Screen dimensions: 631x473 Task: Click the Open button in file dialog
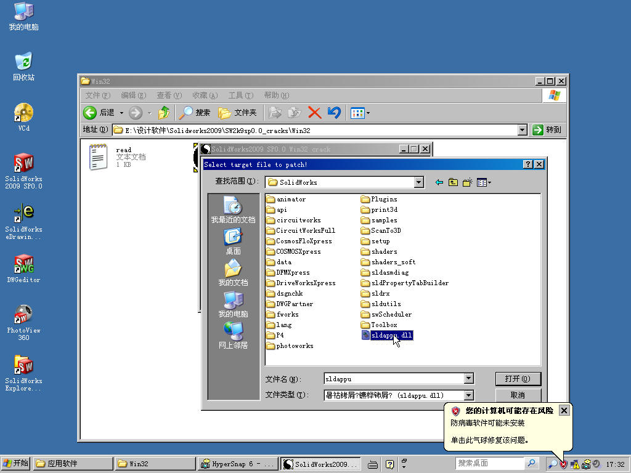click(518, 379)
